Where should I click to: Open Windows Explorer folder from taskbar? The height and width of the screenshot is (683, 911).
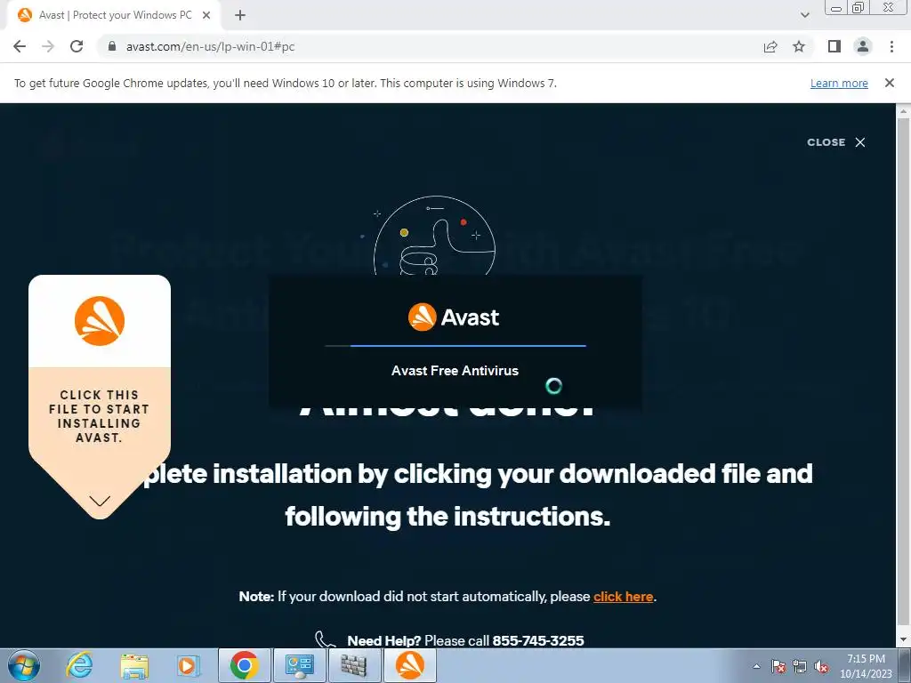pos(134,665)
